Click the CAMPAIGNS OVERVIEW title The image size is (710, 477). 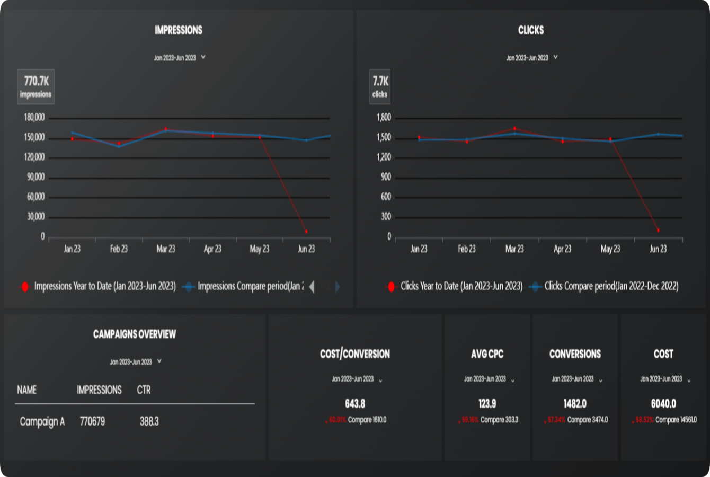click(x=135, y=334)
